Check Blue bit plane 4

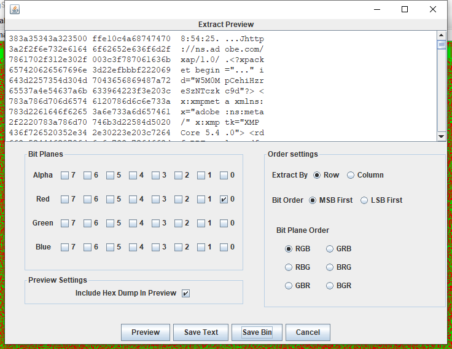point(133,247)
